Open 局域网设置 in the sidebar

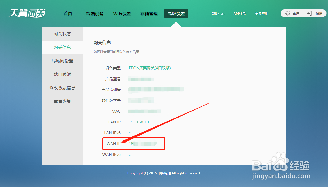[x=62, y=61]
